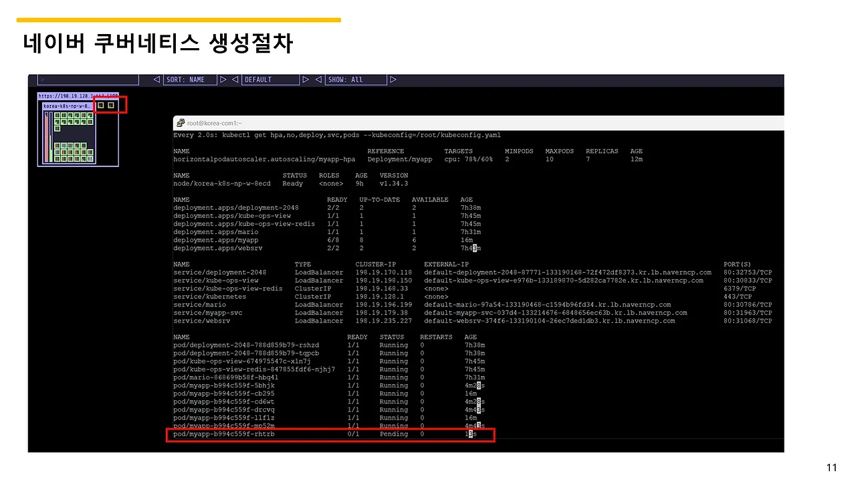Click port value 6379/TCP
The width and height of the screenshot is (856, 481).
(740, 289)
